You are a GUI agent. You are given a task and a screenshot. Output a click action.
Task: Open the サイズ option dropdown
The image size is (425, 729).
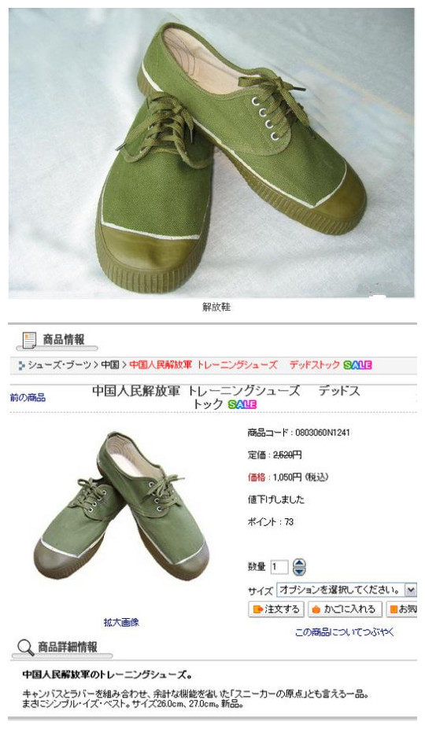346,590
